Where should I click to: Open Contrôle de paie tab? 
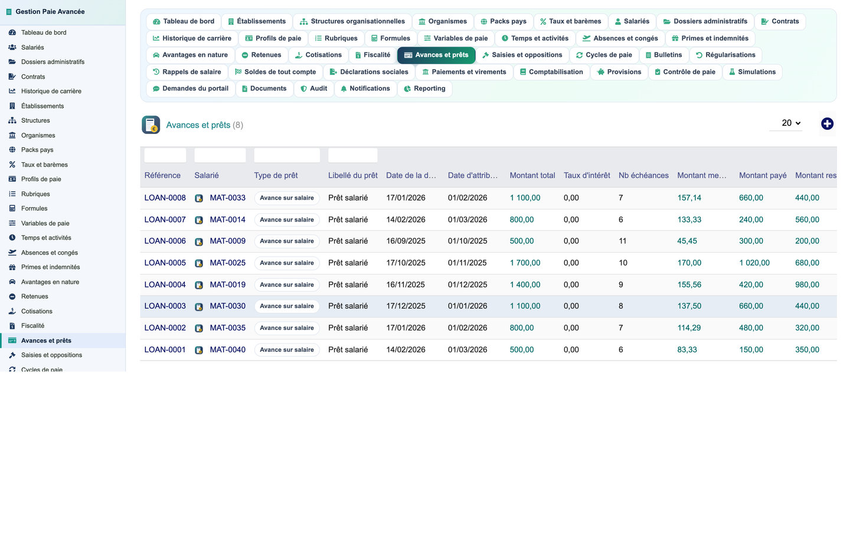(685, 72)
